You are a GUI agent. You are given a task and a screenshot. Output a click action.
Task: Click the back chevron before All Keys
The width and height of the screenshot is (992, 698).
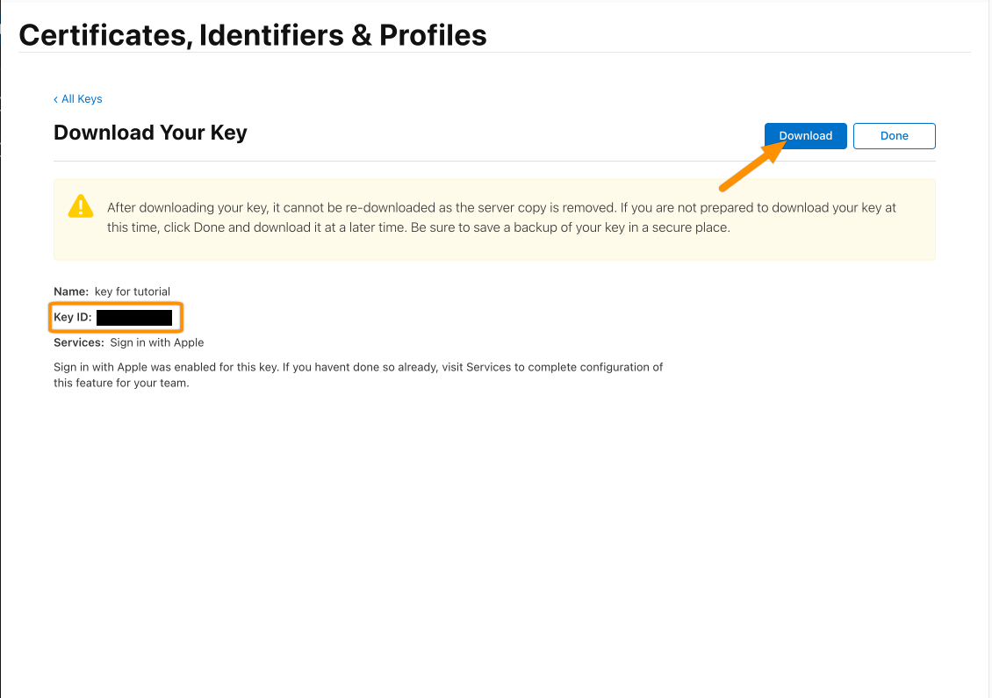coord(55,99)
